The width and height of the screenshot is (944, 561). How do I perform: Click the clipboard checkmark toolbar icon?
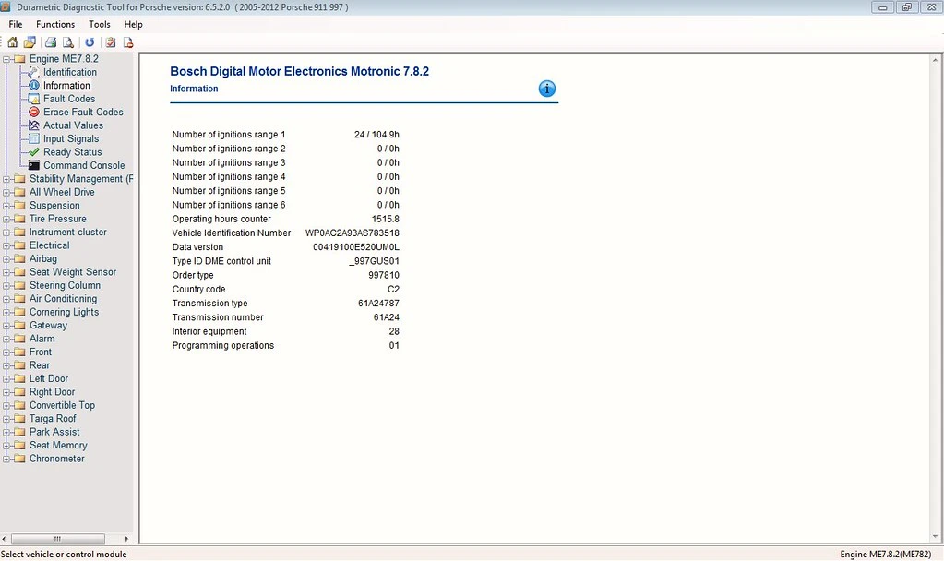pos(110,42)
